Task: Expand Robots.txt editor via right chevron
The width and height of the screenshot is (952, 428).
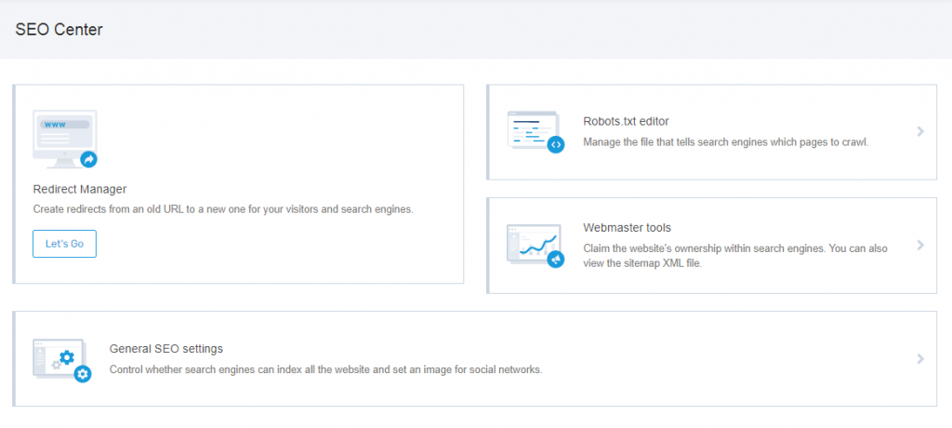Action: [919, 131]
